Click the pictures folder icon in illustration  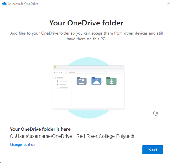[96, 81]
